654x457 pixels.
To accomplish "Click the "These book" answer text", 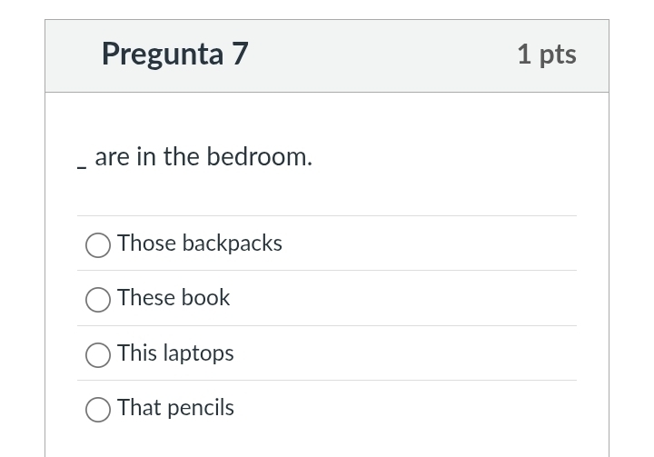I will click(173, 298).
